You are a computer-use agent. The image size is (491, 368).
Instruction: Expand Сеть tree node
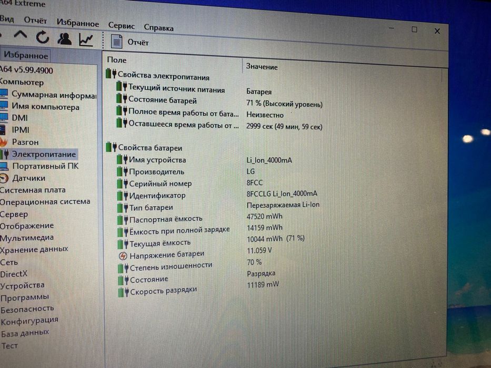pyautogui.click(x=9, y=262)
